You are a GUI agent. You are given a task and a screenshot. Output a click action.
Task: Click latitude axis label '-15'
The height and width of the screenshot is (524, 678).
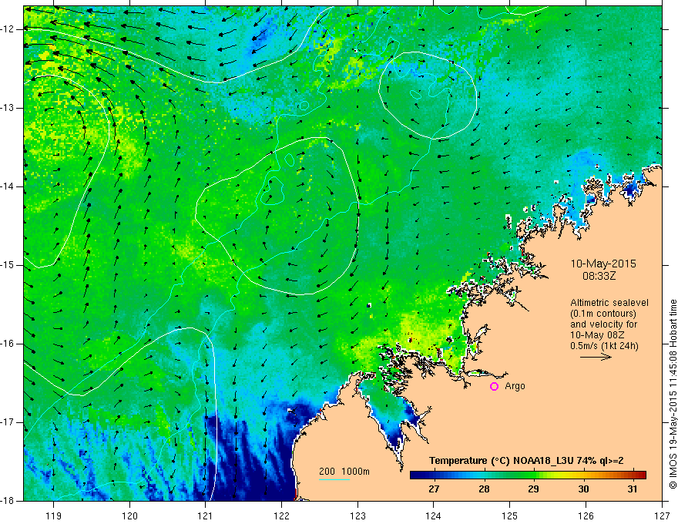8,265
